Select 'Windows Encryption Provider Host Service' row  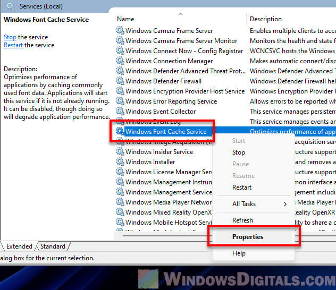coord(185,91)
